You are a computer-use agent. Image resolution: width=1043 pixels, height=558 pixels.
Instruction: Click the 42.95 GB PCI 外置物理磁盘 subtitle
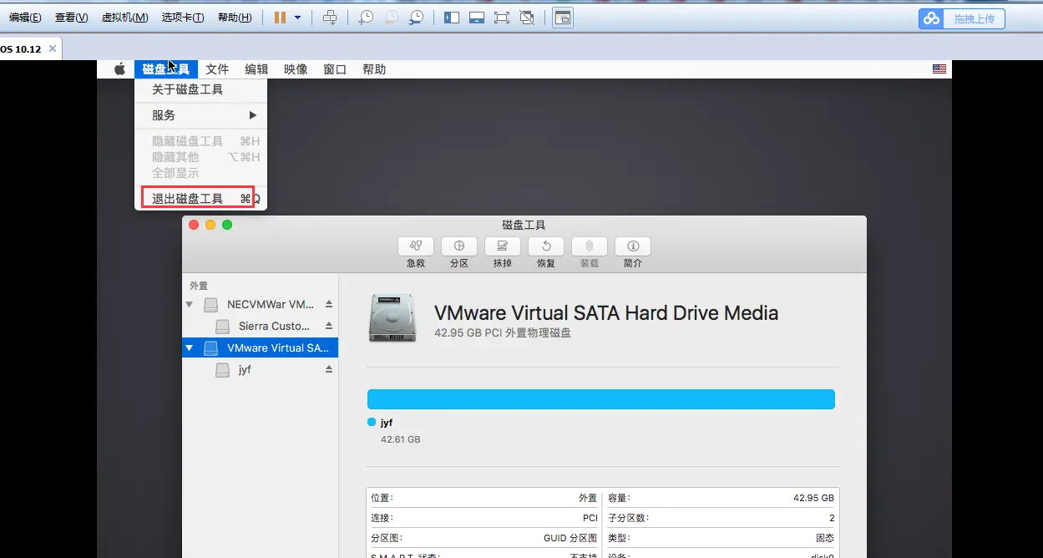pyautogui.click(x=503, y=332)
